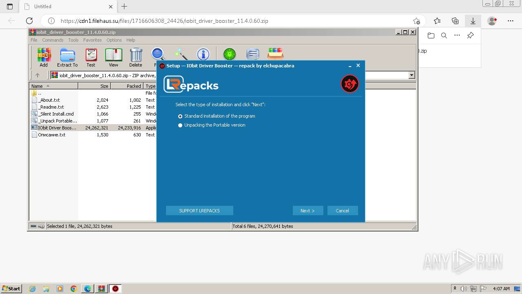Sort by the Size column header
Image resolution: width=522 pixels, height=294 pixels.
point(94,86)
